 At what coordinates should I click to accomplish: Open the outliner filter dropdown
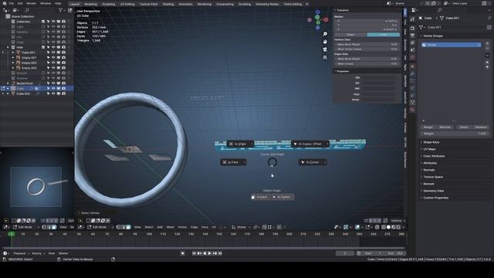pos(61,10)
